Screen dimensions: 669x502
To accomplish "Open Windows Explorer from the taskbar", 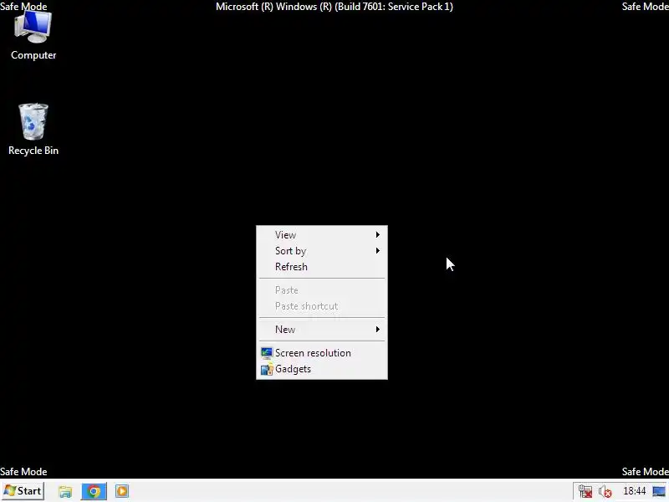I will click(65, 491).
